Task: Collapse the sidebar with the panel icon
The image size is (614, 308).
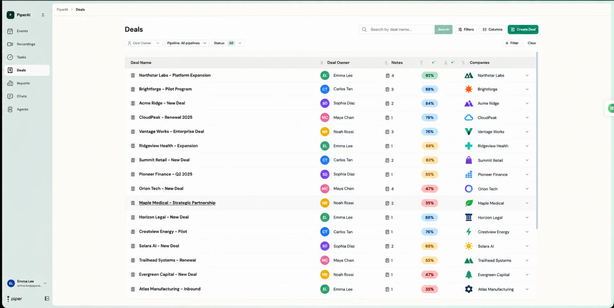Action: click(x=47, y=298)
